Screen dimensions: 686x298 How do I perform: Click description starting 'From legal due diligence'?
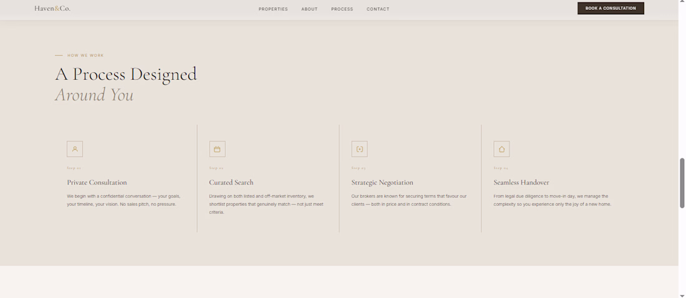point(552,200)
